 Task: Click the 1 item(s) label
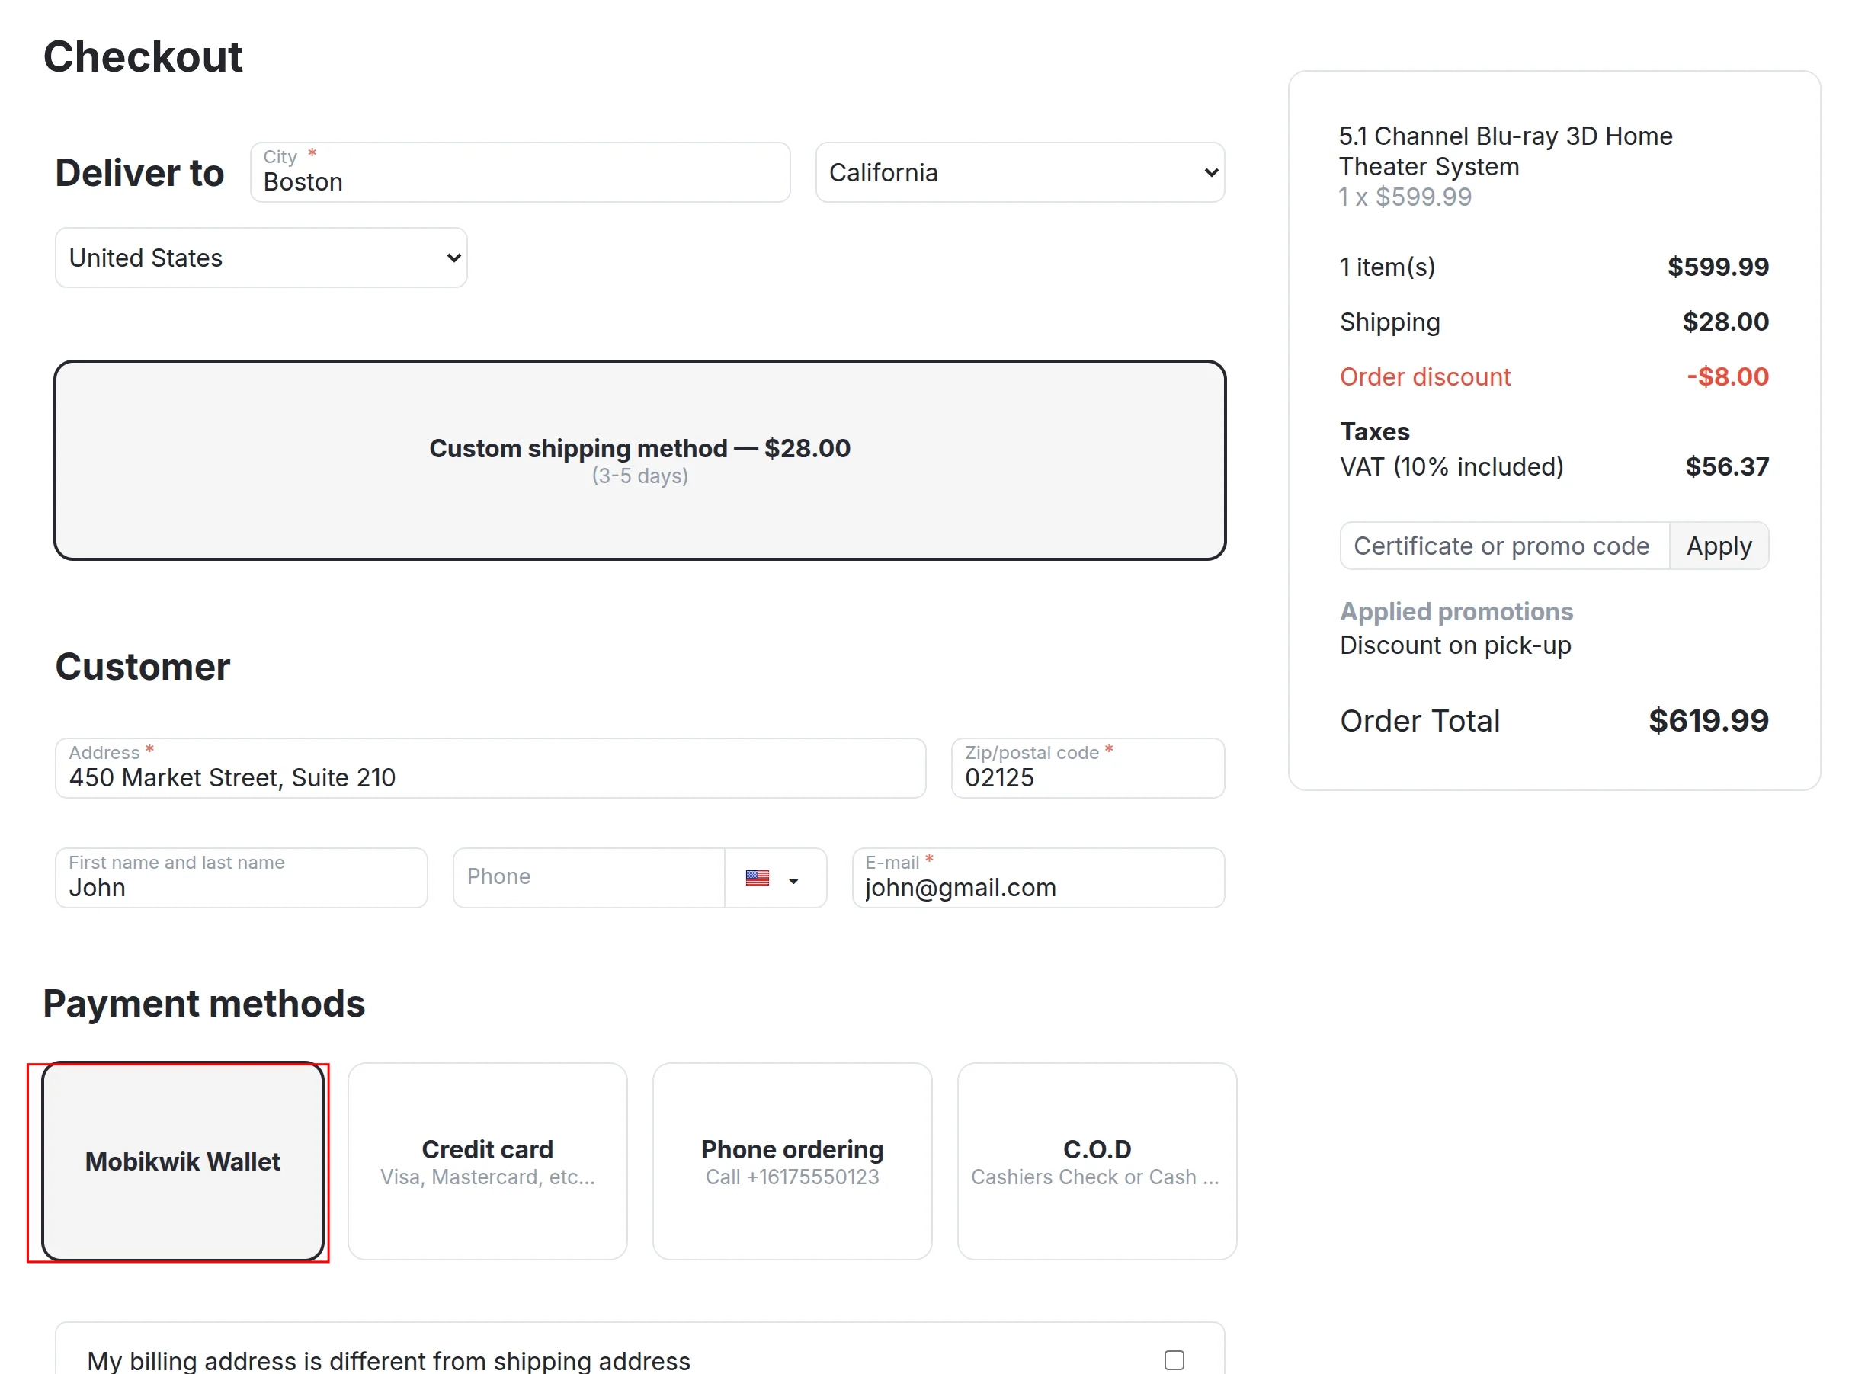1387,267
